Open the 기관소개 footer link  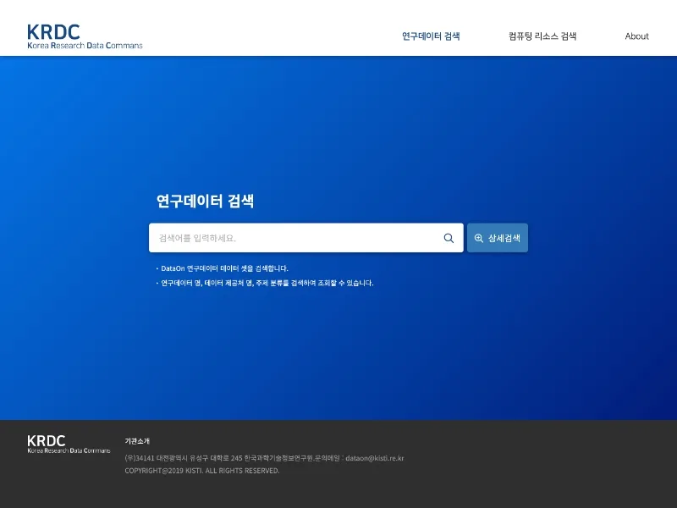coord(137,441)
